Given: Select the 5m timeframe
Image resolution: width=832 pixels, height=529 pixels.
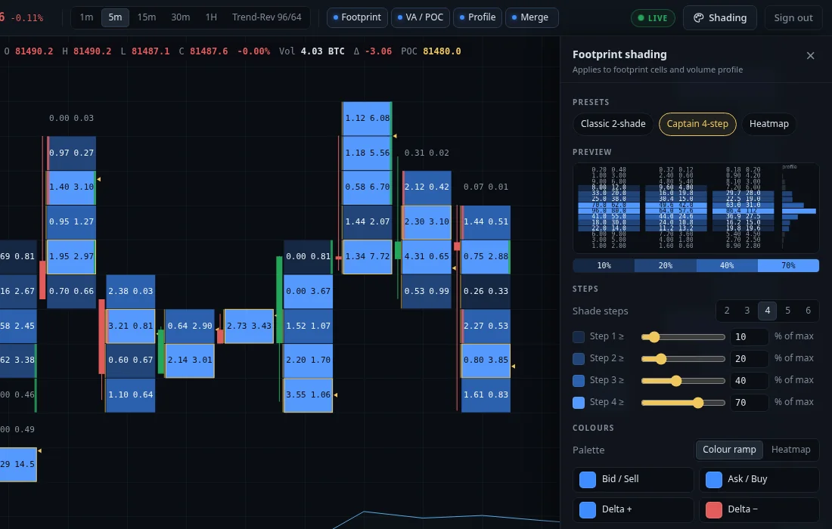Looking at the screenshot, I should [115, 17].
